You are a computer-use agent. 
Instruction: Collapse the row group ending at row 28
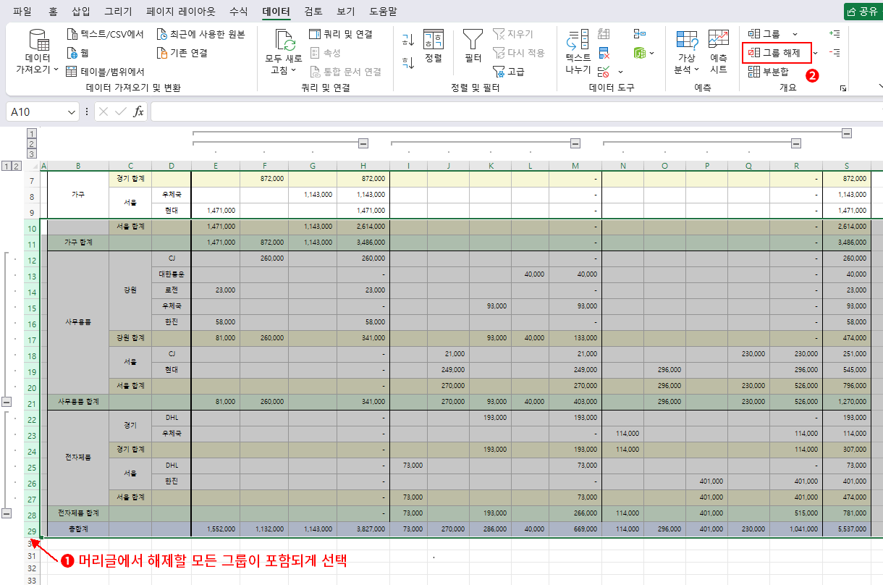pos(7,513)
